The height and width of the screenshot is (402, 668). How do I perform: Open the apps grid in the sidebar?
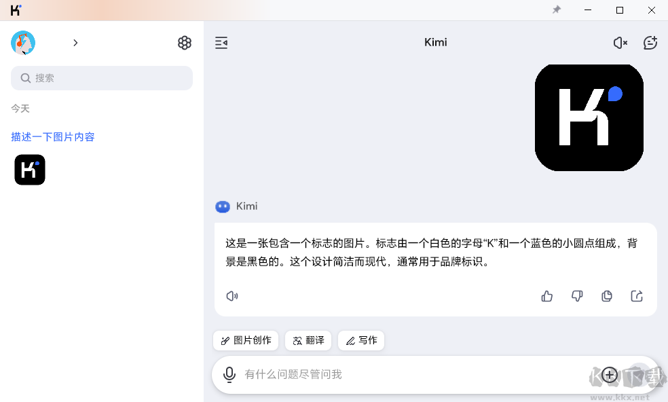185,42
